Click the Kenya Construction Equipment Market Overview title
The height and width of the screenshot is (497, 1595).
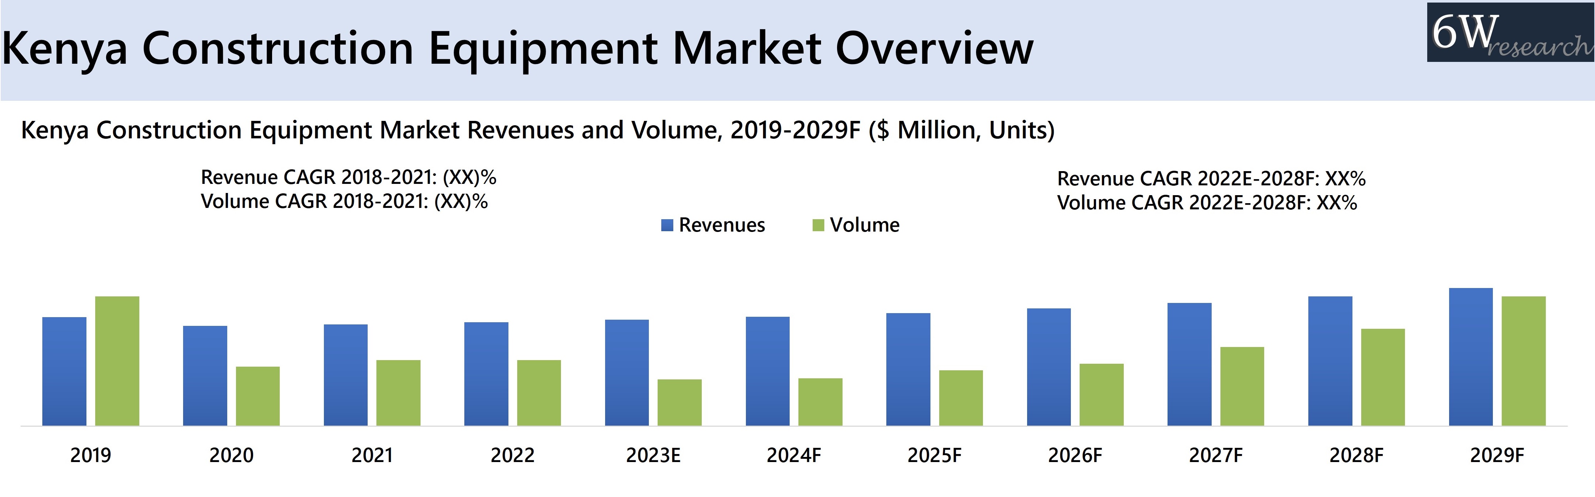518,48
